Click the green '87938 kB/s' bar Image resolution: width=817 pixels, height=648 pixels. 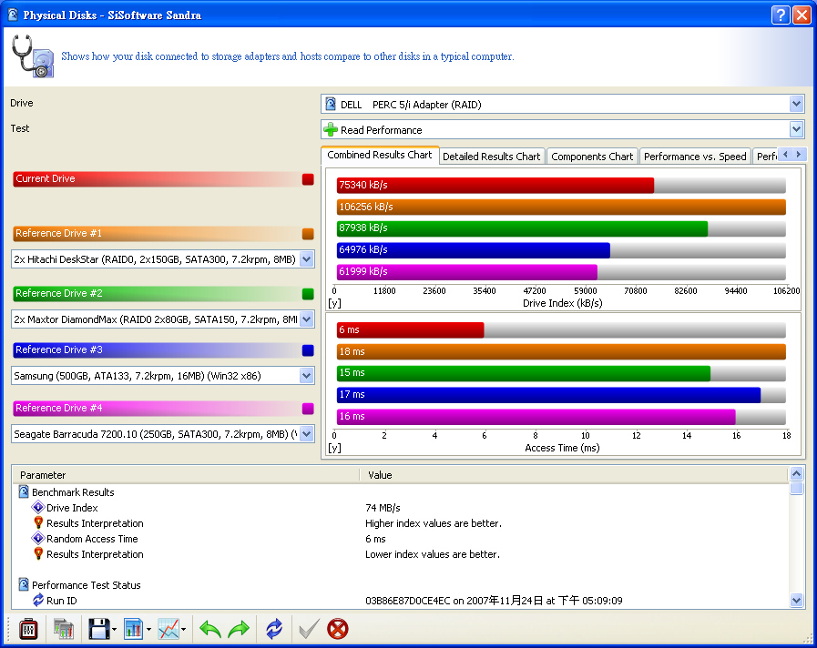(x=522, y=228)
